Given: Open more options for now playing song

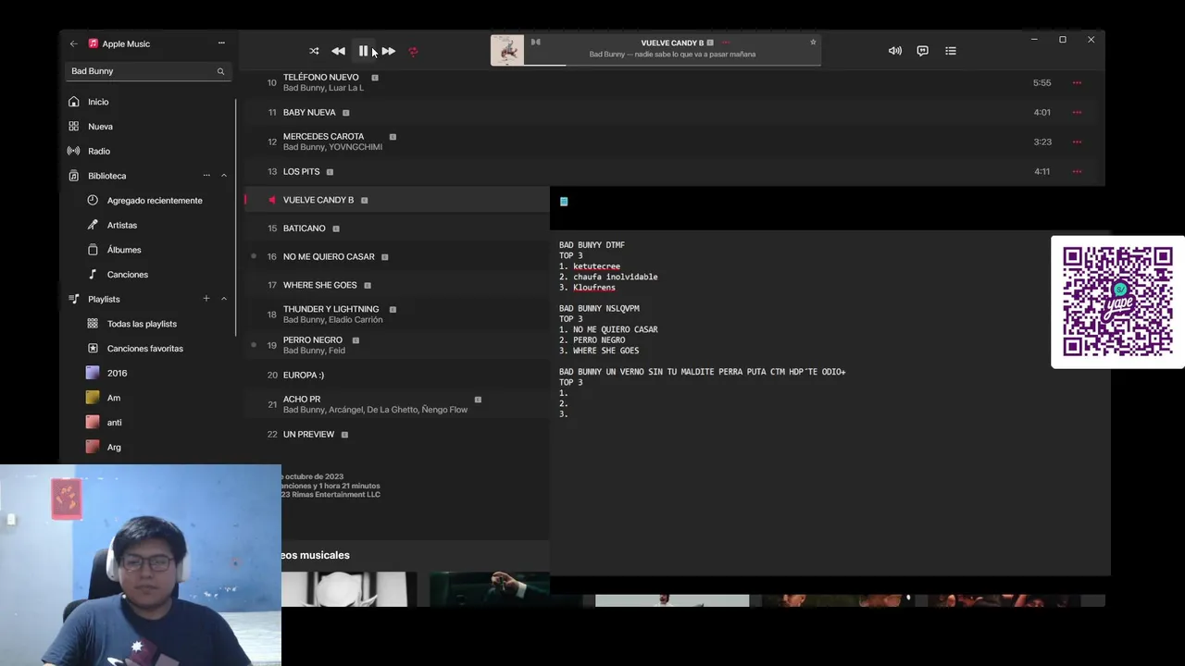Looking at the screenshot, I should pos(726,43).
